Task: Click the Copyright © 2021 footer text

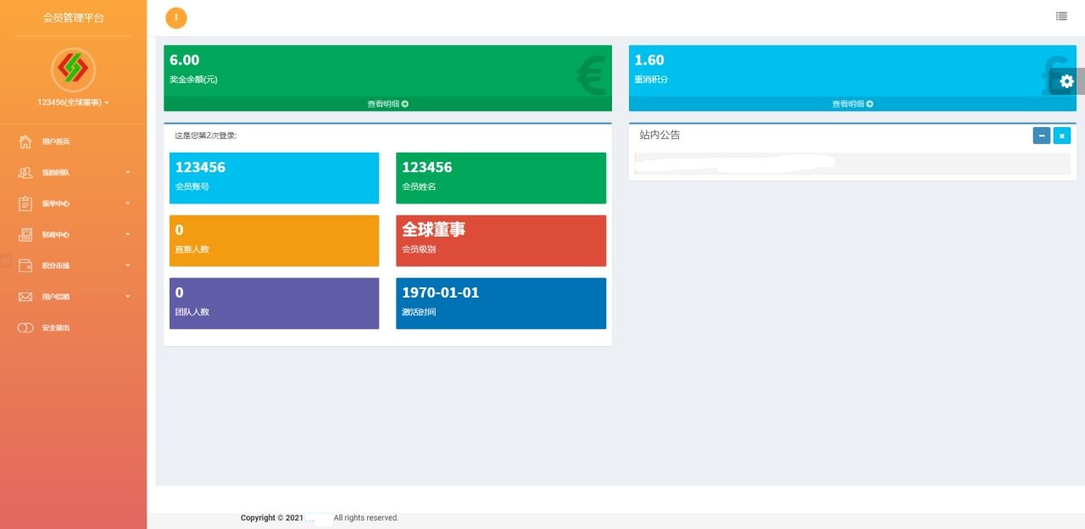Action: tap(272, 518)
